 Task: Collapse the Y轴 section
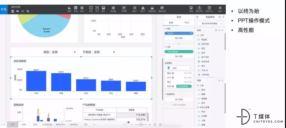[x=165, y=47]
